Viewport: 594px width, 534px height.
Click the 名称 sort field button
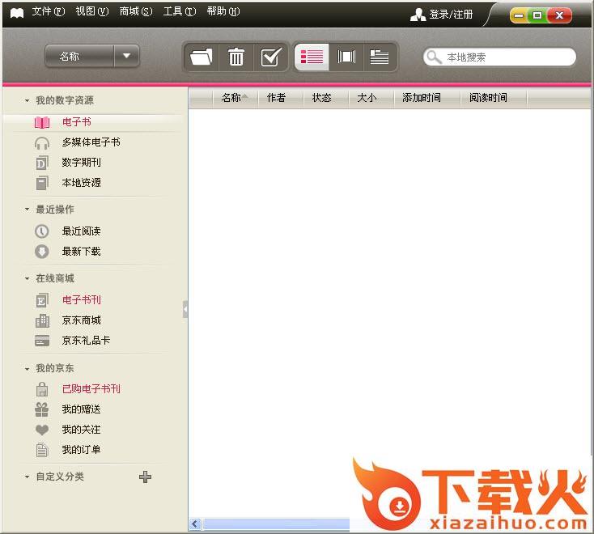point(79,56)
